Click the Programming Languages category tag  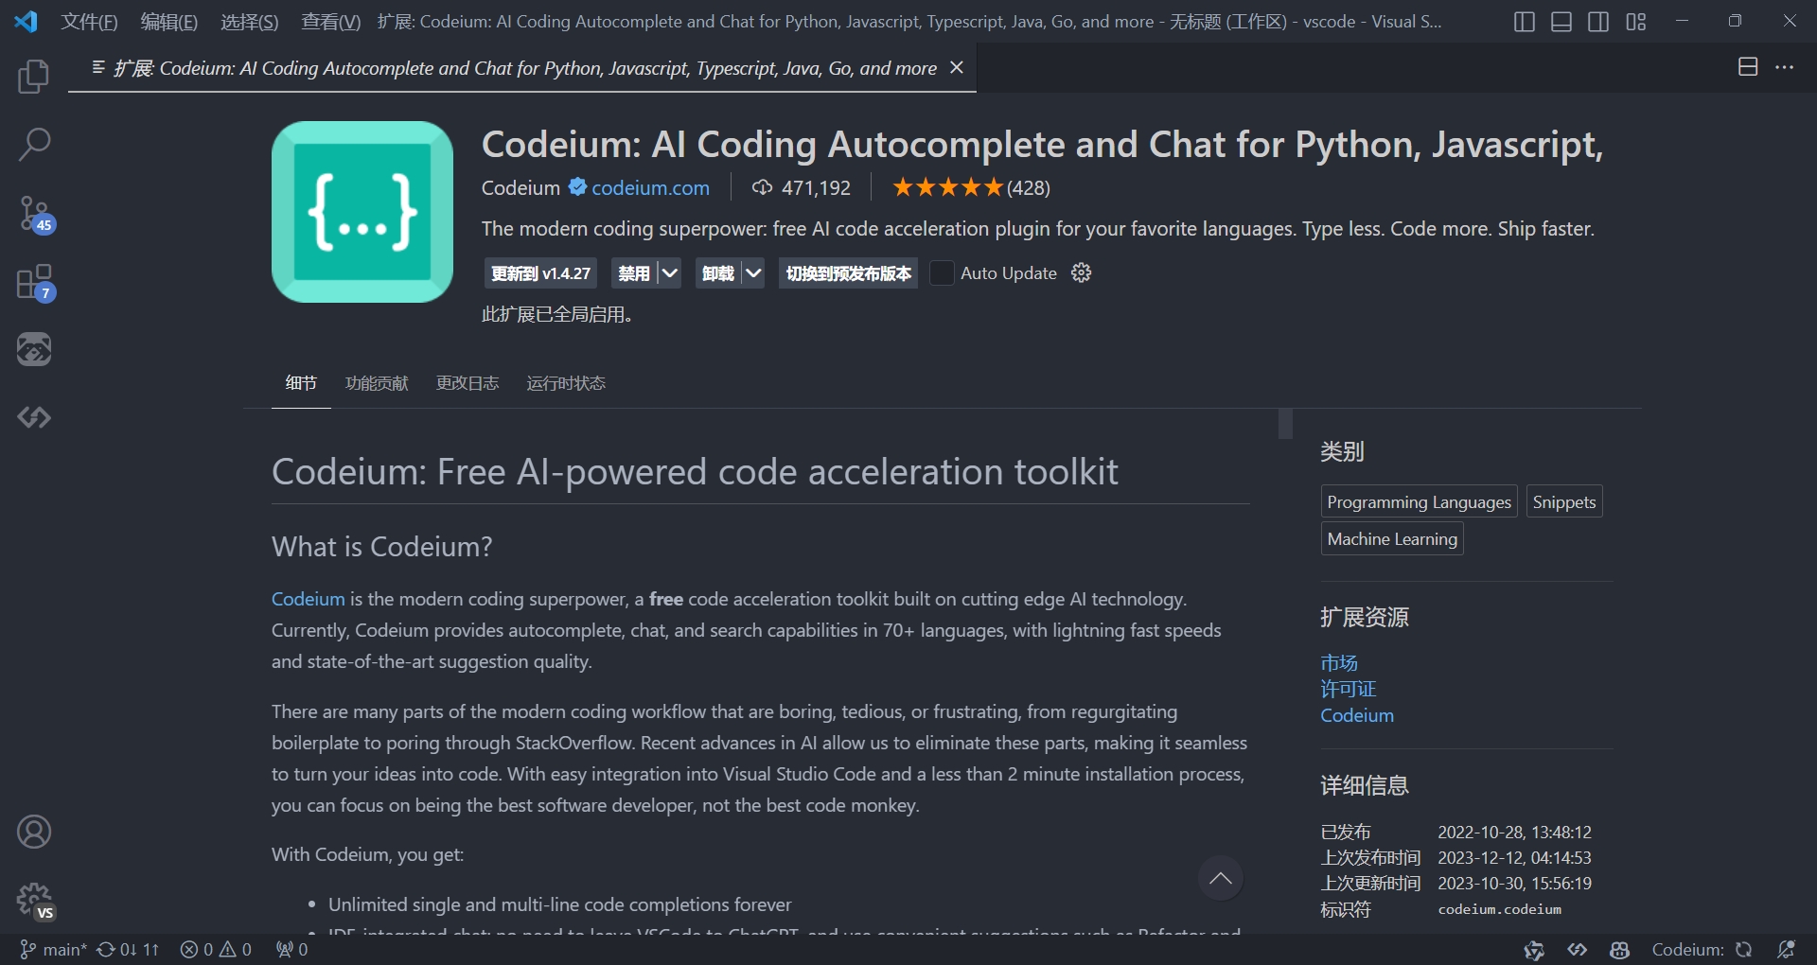(x=1419, y=501)
